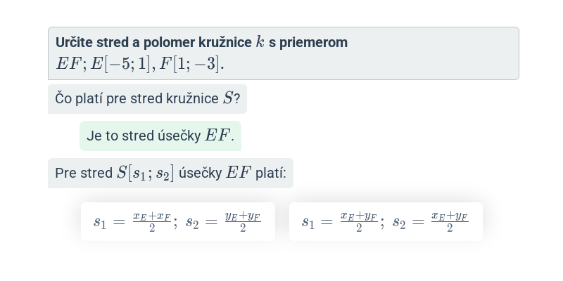563x281 pixels.
Task: Choose the answer with xE+xF and yE+yF
Action: pyautogui.click(x=178, y=221)
